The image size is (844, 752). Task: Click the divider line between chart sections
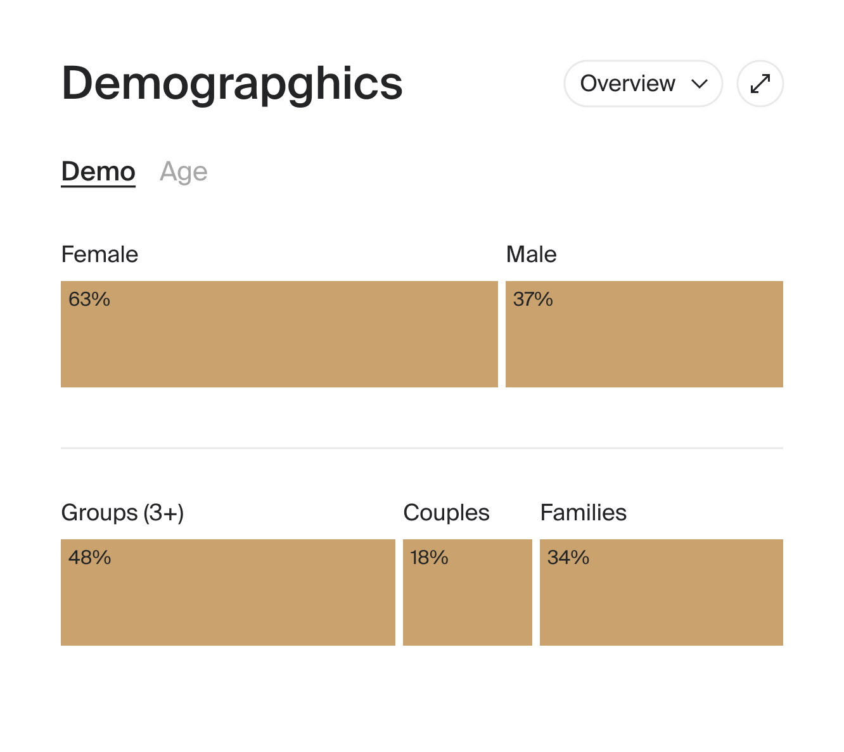(422, 448)
